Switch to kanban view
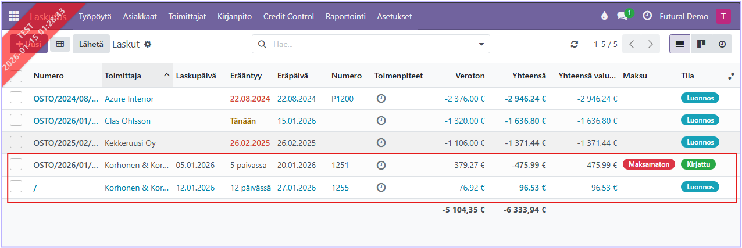 click(x=701, y=44)
